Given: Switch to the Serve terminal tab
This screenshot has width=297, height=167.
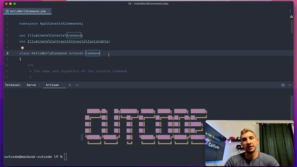Looking at the screenshot, I should 31,85.
